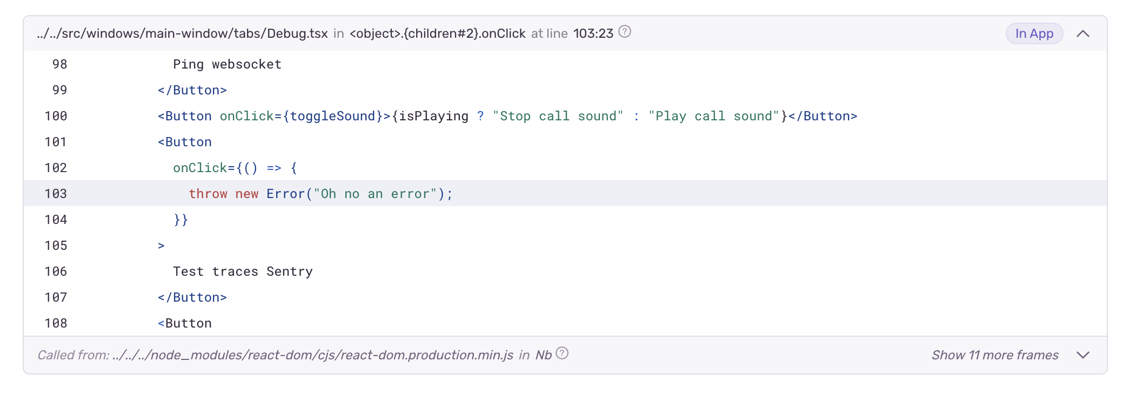Click the closing Button tag on line 99
Viewport: 1123px width, 395px height.
tap(192, 90)
